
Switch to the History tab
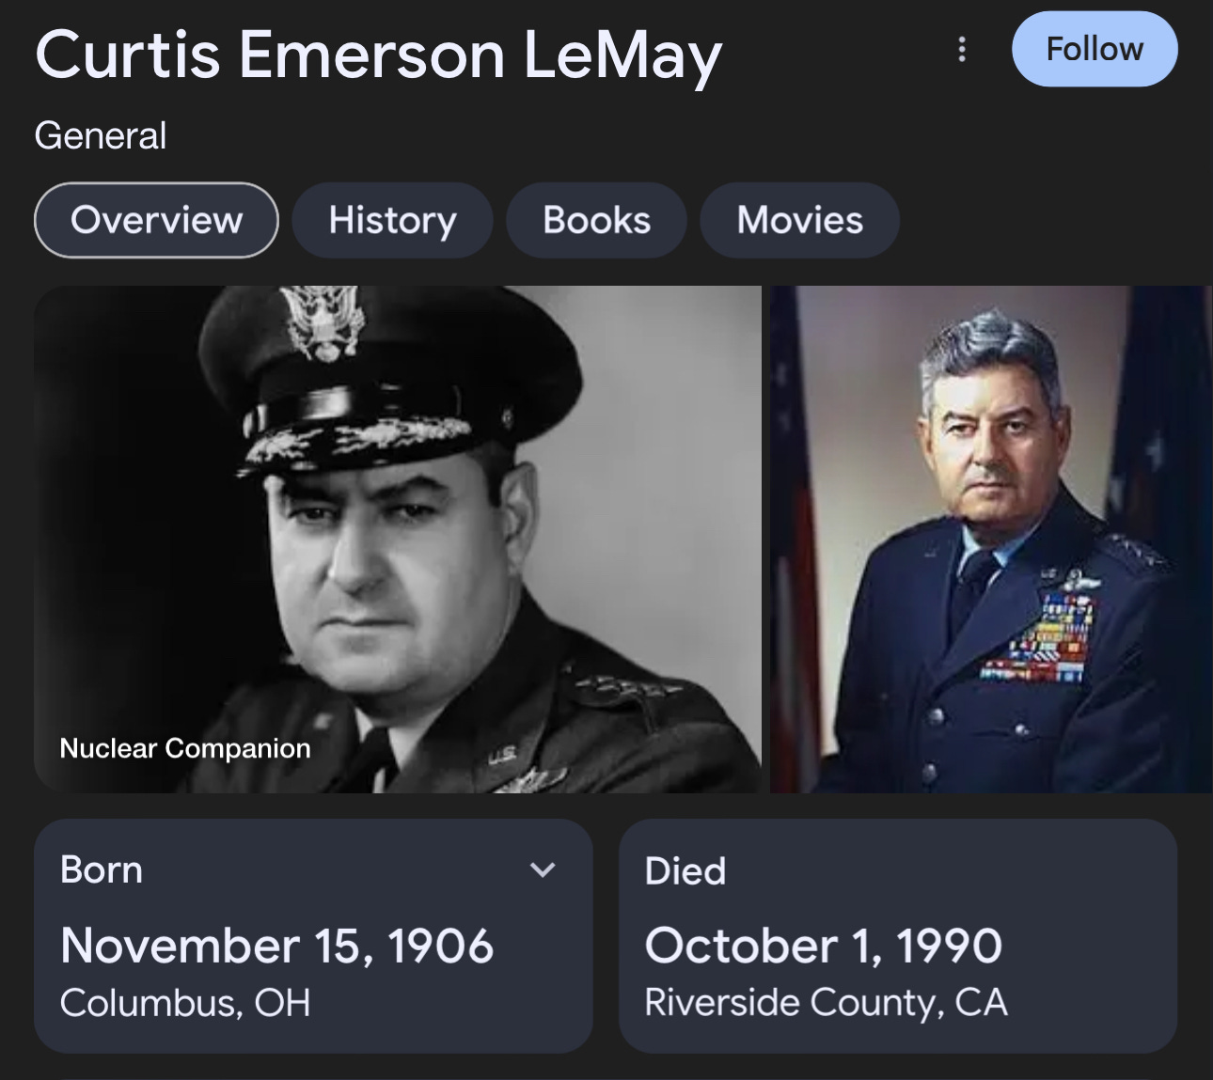coord(392,220)
